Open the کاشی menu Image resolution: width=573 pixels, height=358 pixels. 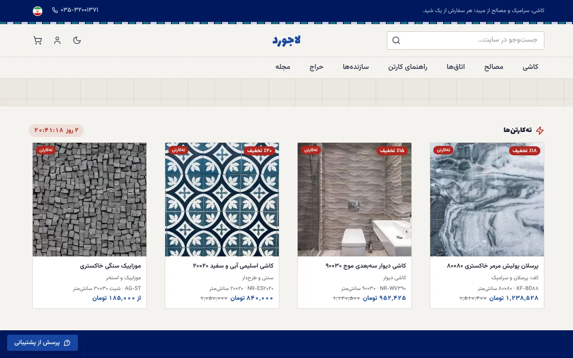tap(530, 67)
